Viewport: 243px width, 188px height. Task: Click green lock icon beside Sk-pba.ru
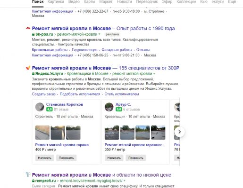coord(33,34)
